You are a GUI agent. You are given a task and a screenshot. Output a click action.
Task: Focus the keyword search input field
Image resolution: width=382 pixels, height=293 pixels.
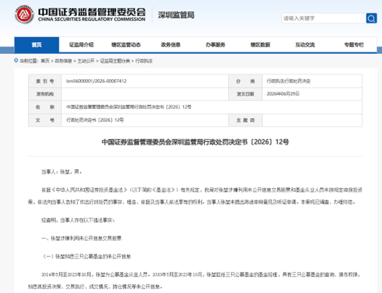tap(323, 18)
